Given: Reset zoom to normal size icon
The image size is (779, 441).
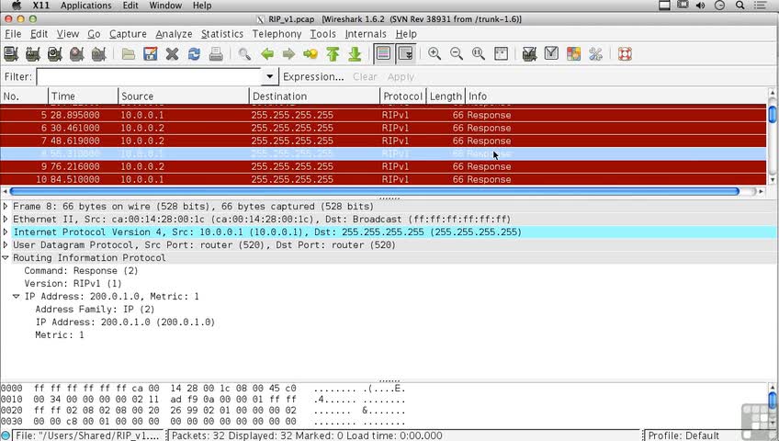Looking at the screenshot, I should point(479,53).
